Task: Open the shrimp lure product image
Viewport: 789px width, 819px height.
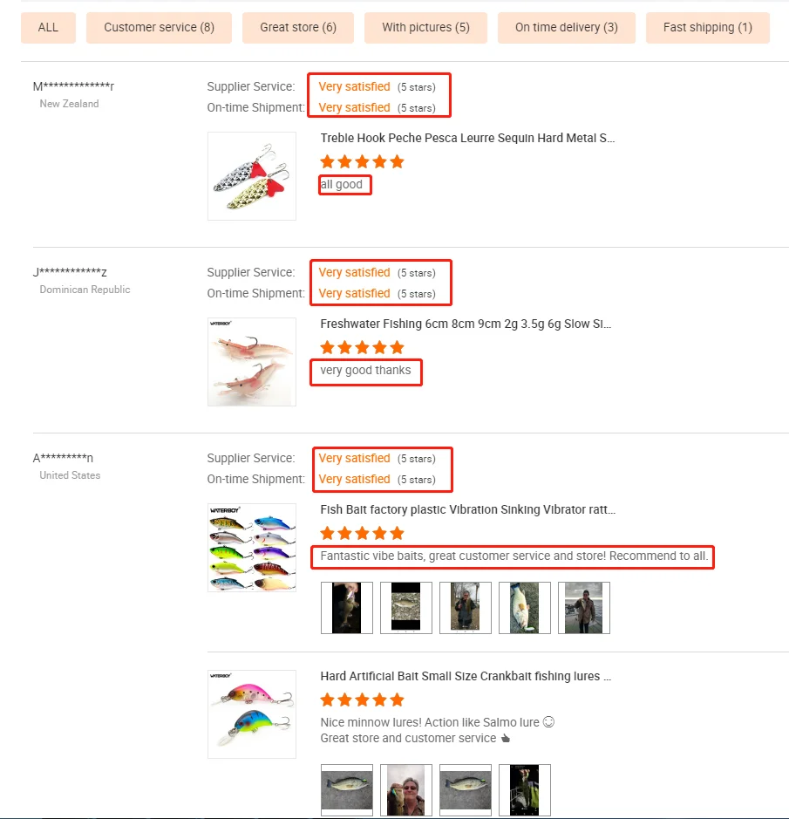Action: (x=252, y=362)
